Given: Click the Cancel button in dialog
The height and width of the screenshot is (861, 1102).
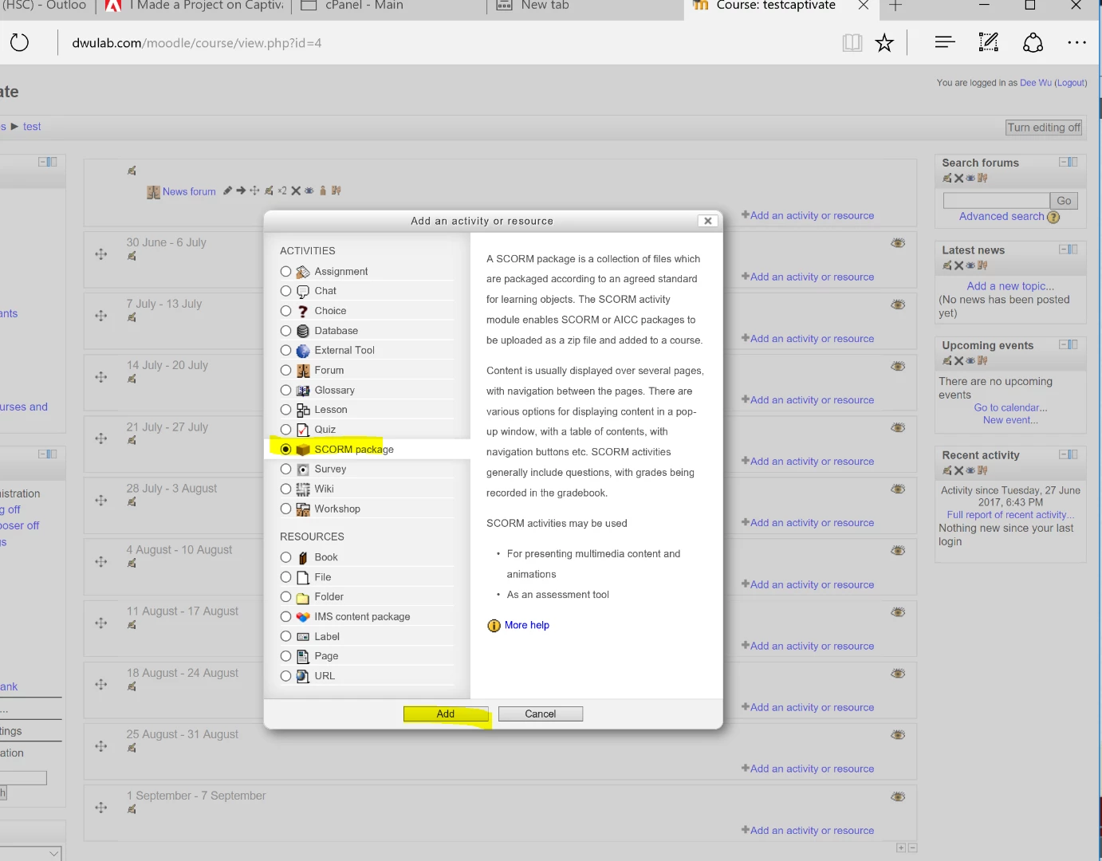Looking at the screenshot, I should click(541, 714).
